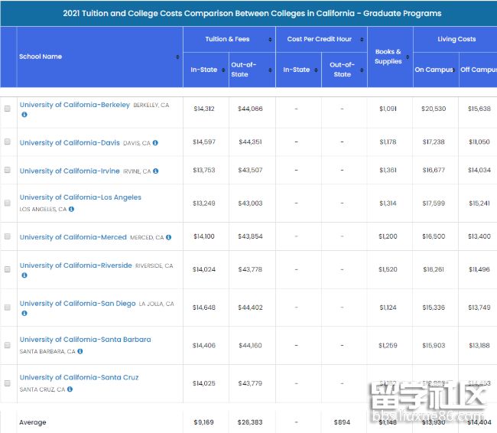Check the UC Irvine row checkbox
This screenshot has width=497, height=433.
tap(8, 170)
